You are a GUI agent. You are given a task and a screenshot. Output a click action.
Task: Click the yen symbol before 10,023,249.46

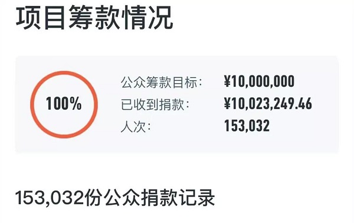coord(227,104)
